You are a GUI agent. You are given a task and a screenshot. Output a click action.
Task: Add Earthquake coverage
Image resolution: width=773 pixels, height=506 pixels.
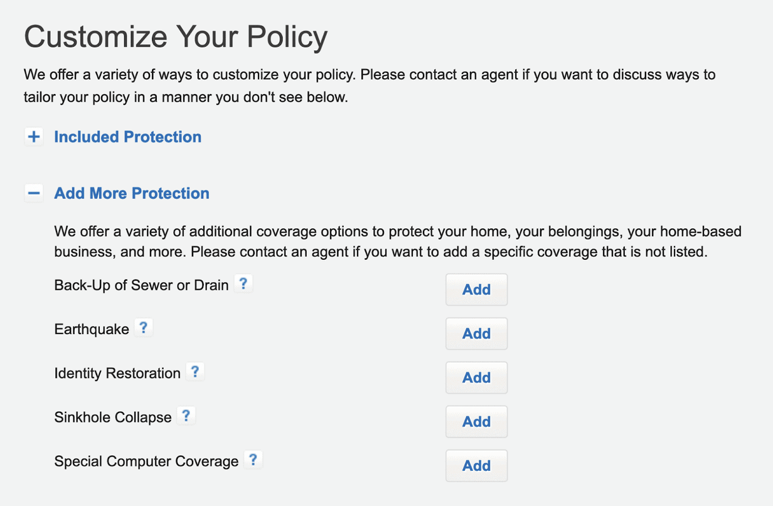pyautogui.click(x=476, y=333)
